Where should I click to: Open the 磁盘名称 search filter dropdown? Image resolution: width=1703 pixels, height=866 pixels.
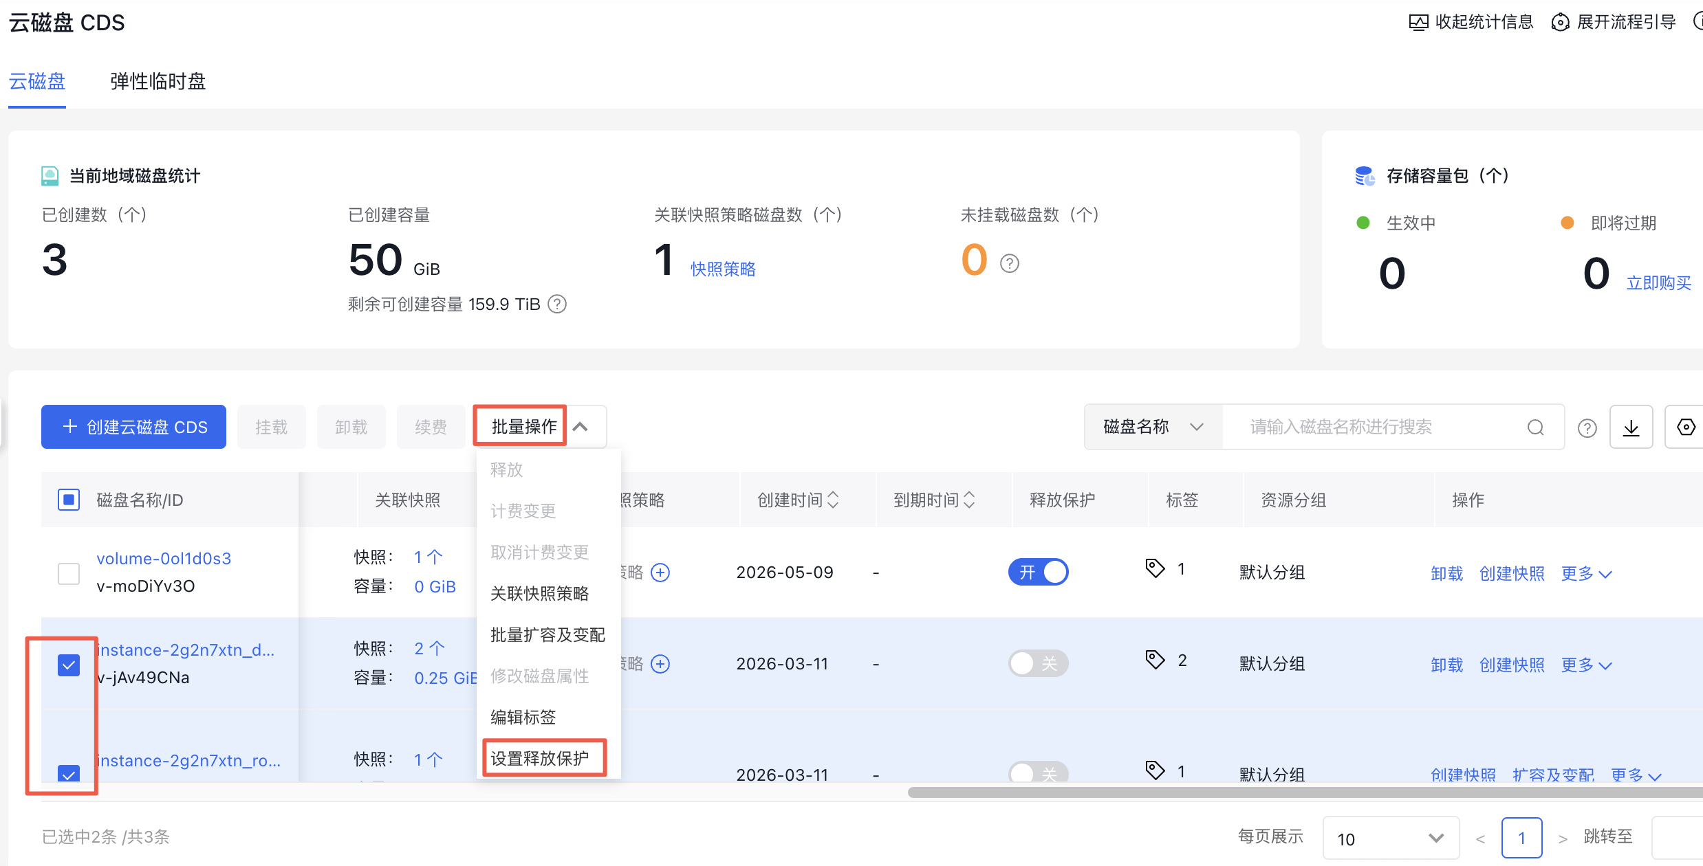point(1153,427)
